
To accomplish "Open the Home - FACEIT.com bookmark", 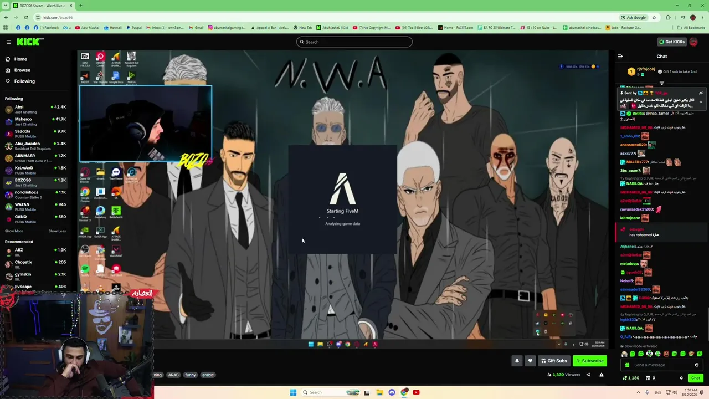I will pyautogui.click(x=455, y=28).
